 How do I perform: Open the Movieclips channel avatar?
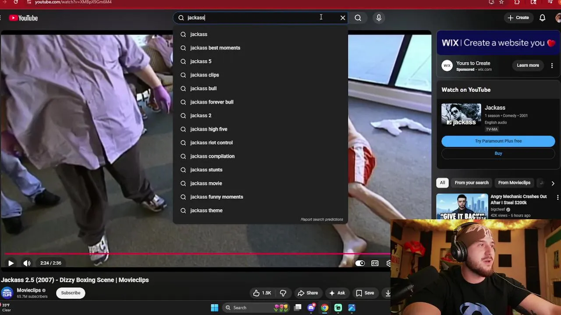[x=7, y=293]
